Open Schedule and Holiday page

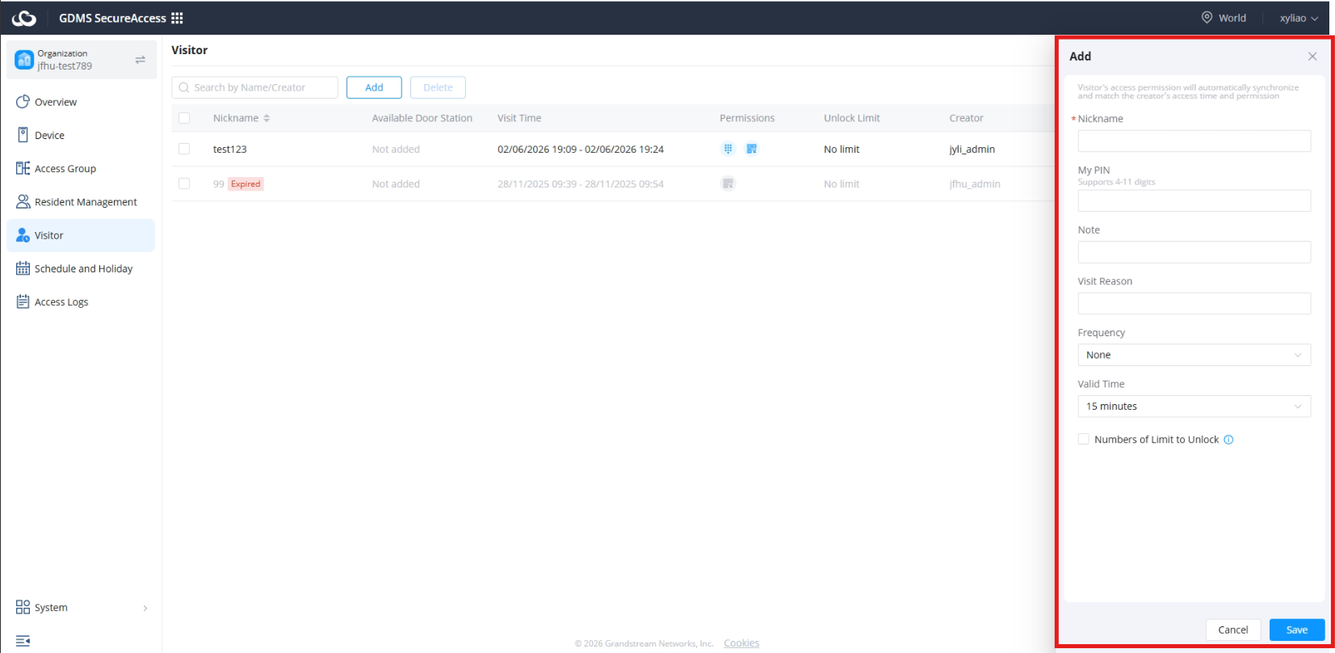(x=81, y=268)
